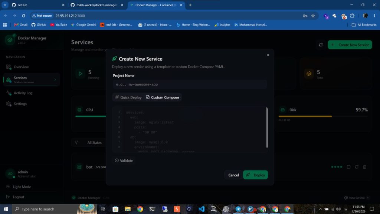Open Telegram from the taskbar
Image resolution: width=380 pixels, height=214 pixels.
(238, 209)
